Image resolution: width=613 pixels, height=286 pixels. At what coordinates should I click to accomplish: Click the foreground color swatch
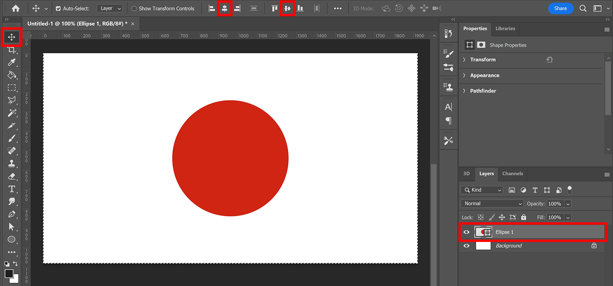[9, 273]
